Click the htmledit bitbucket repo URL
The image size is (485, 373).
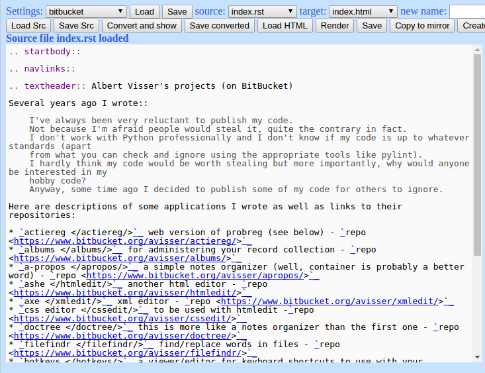(x=125, y=293)
